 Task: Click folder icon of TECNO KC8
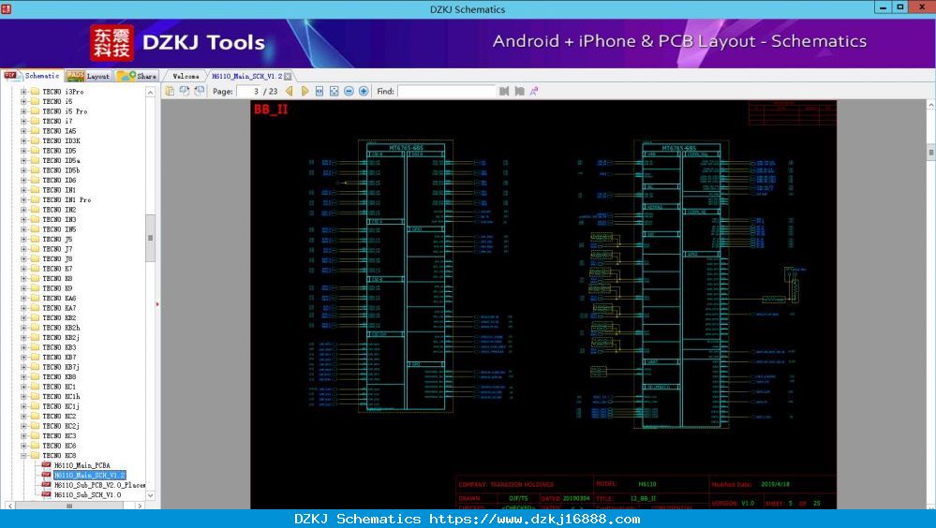(35, 455)
